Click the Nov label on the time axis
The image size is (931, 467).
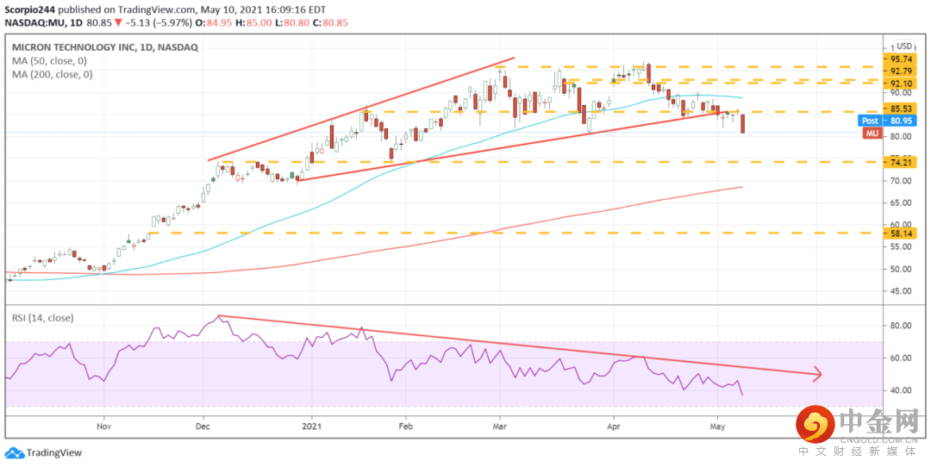(x=104, y=426)
